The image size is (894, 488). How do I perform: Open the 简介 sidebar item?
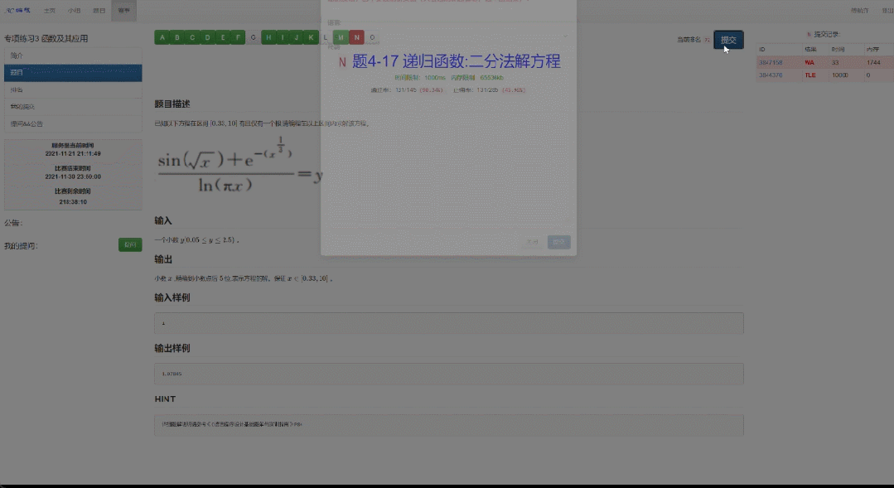73,56
